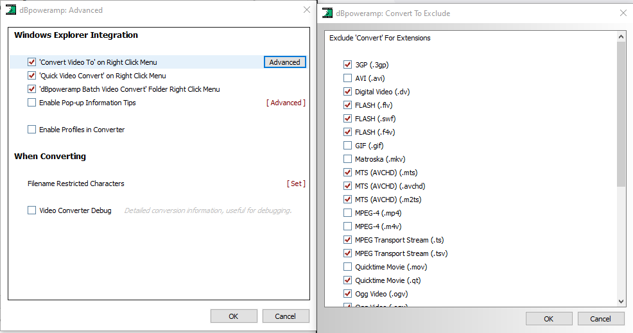
Task: Turn on Video Converter Debug
Action: (x=31, y=210)
